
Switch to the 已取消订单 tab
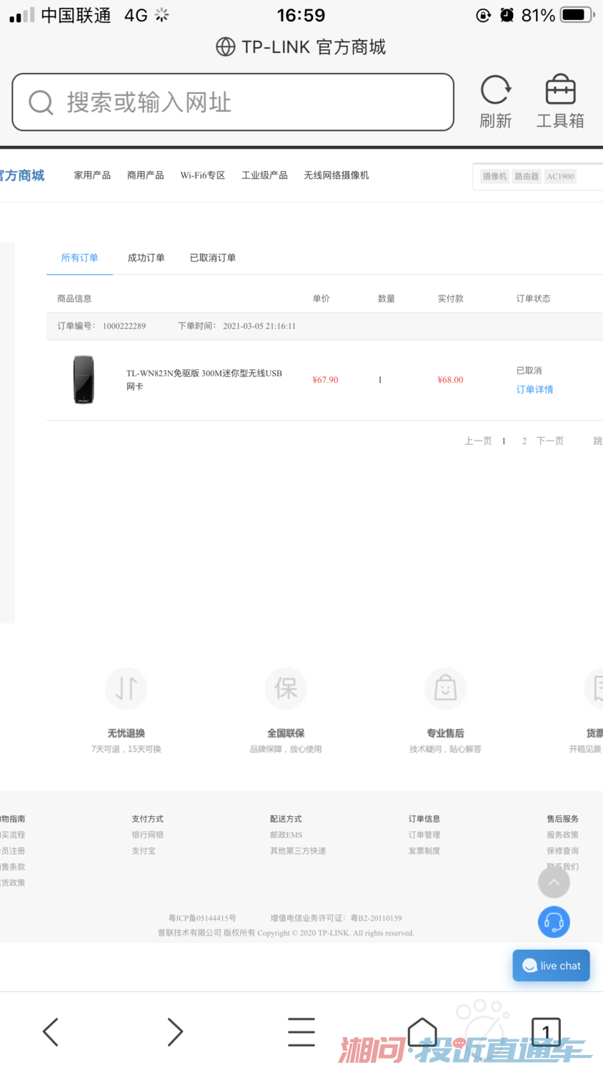click(212, 258)
